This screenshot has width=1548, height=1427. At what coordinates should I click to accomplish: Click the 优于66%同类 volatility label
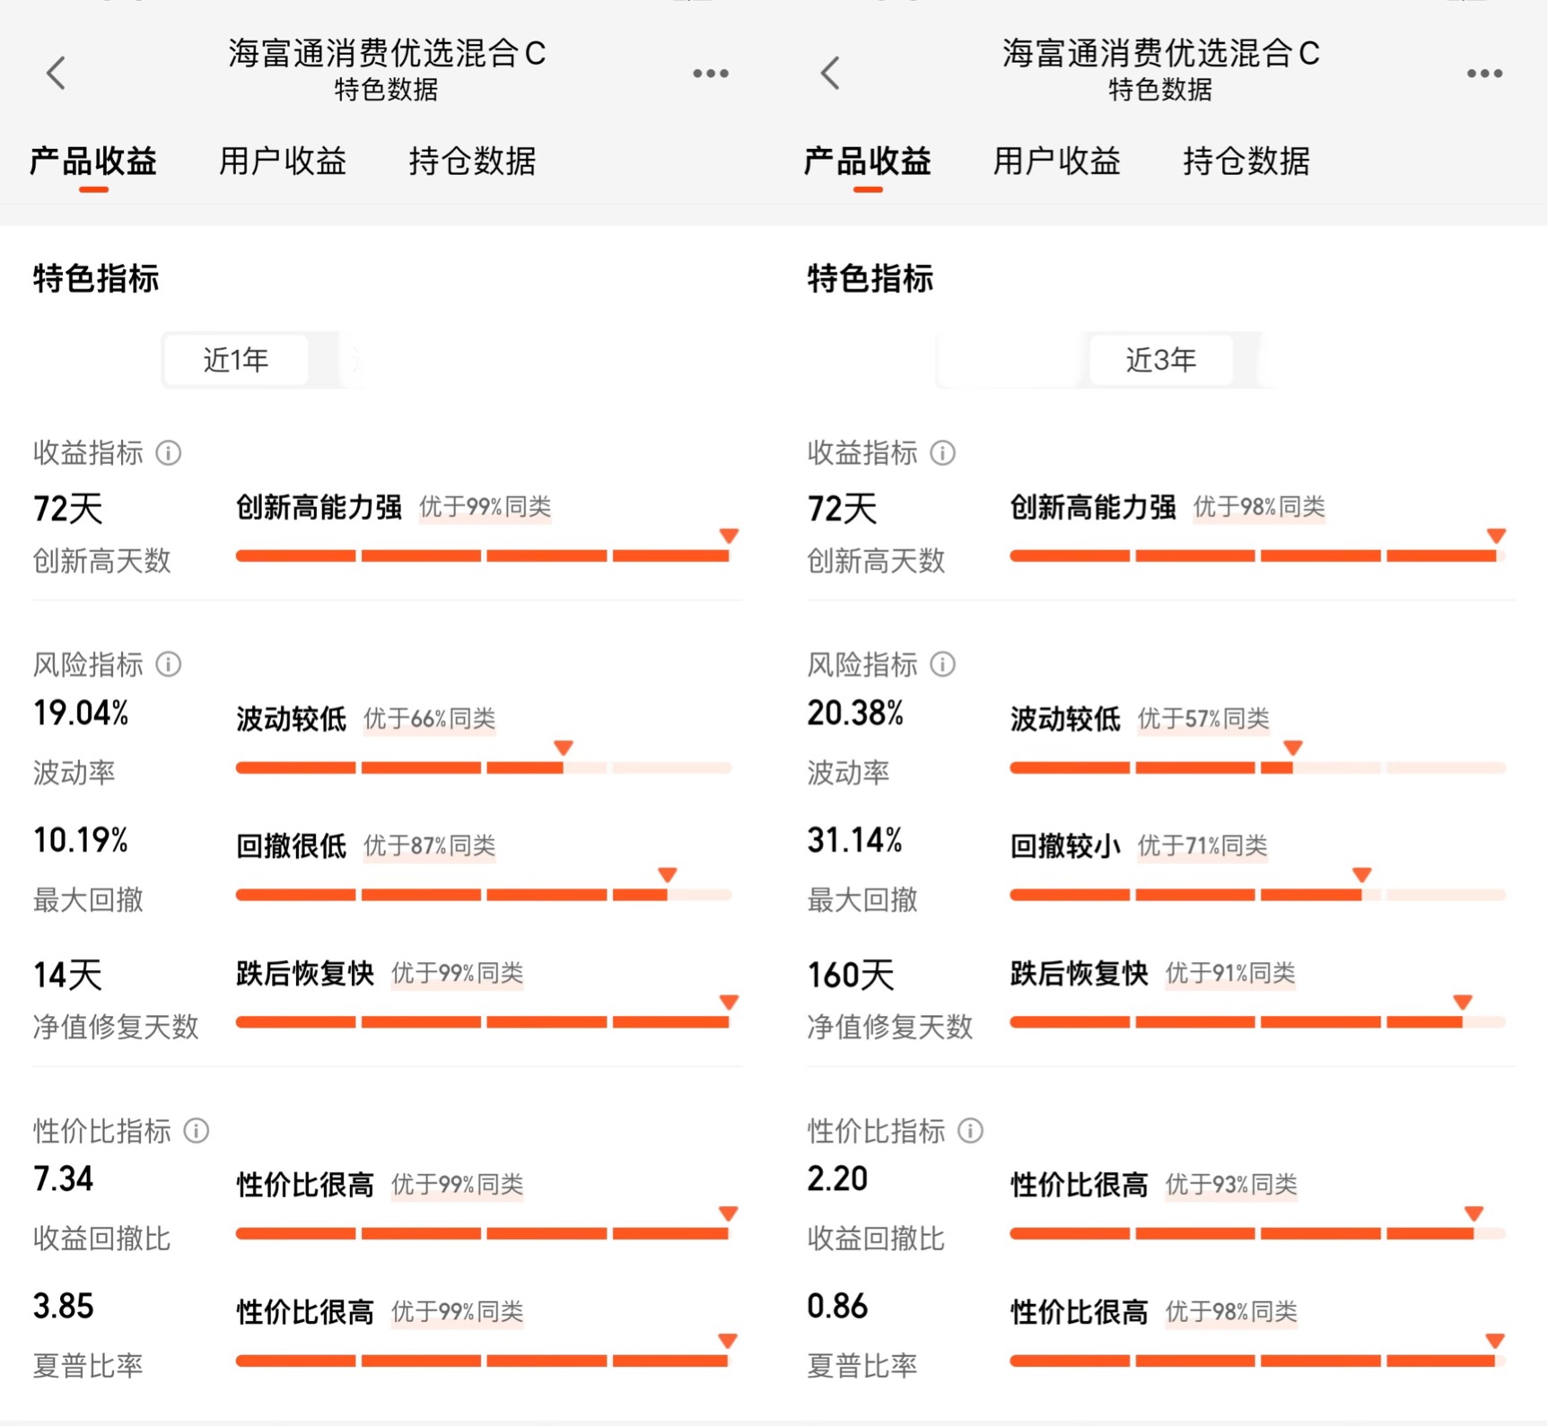pyautogui.click(x=429, y=719)
